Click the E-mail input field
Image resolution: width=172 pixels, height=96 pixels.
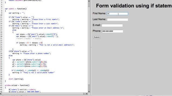click(x=112, y=25)
